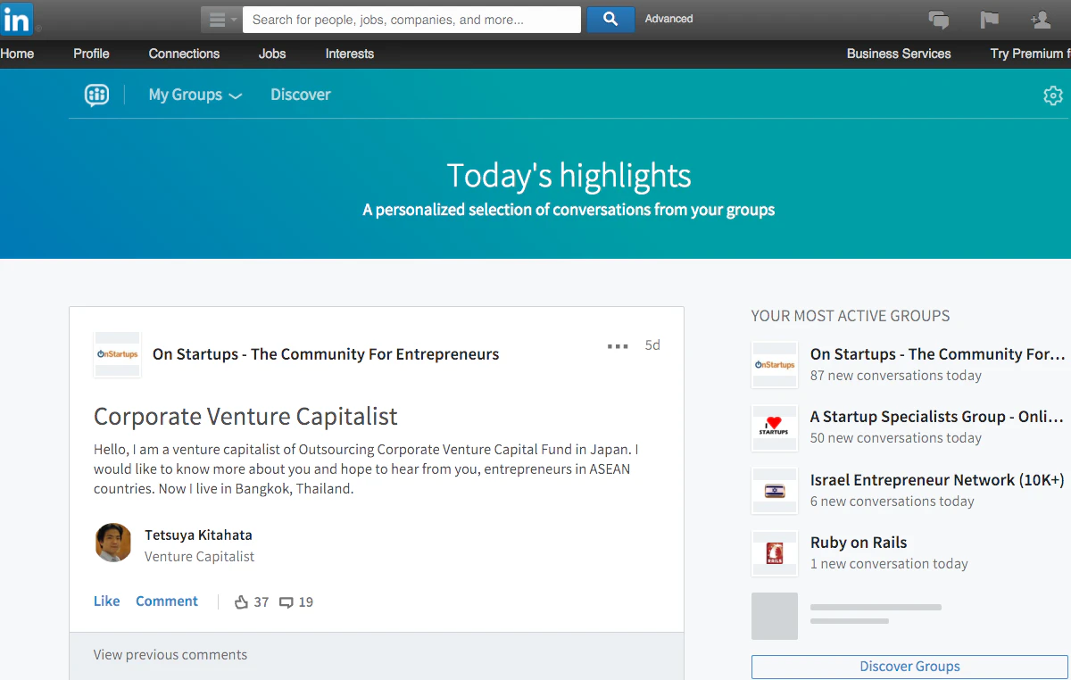The width and height of the screenshot is (1071, 680).
Task: Click in the search input field
Action: (411, 20)
